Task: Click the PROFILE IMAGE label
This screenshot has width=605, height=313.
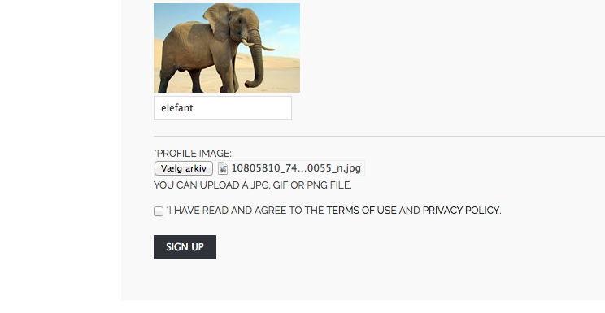Action: pos(193,153)
